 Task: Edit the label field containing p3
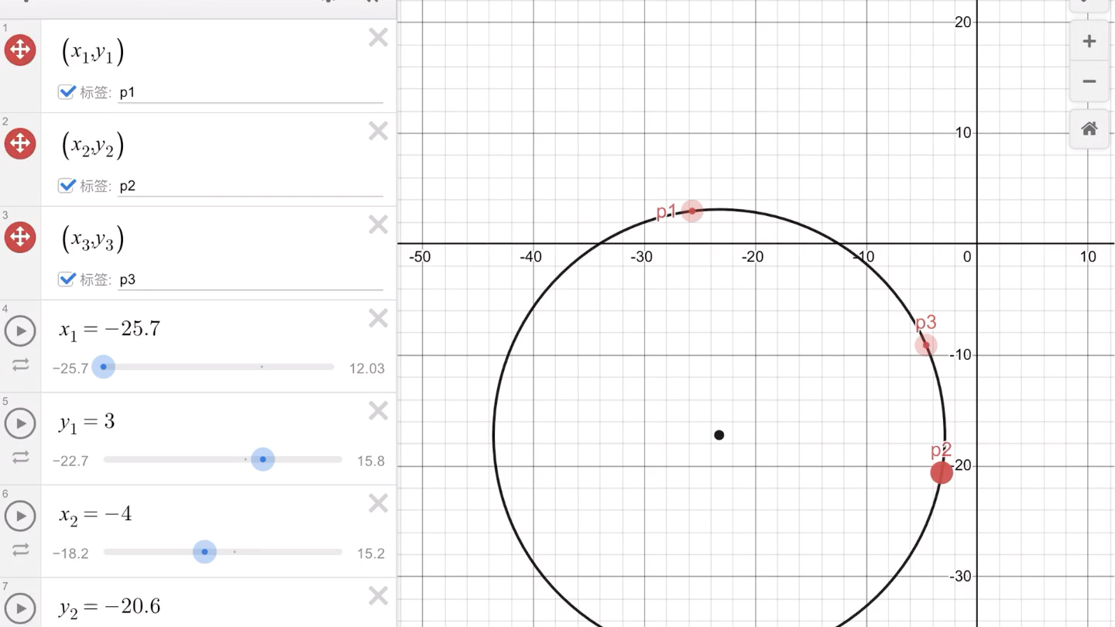tap(251, 279)
